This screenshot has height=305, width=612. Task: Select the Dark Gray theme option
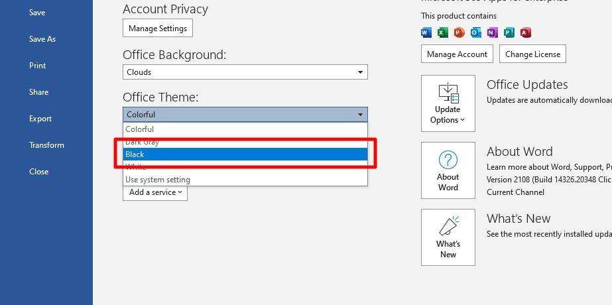tap(245, 142)
